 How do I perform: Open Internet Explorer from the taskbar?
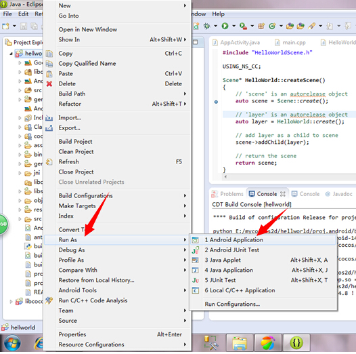pyautogui.click(x=39, y=344)
